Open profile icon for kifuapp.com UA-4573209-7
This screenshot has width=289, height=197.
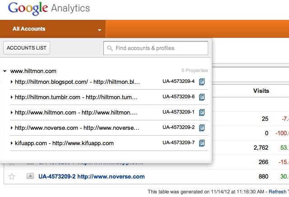[x=202, y=143]
